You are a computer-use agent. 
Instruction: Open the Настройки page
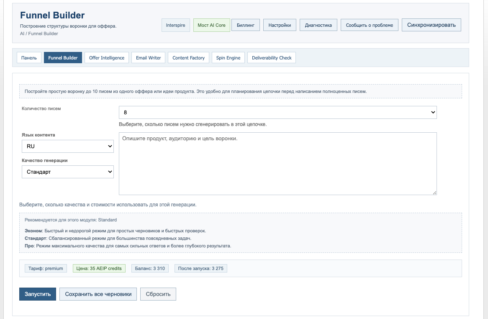point(280,25)
